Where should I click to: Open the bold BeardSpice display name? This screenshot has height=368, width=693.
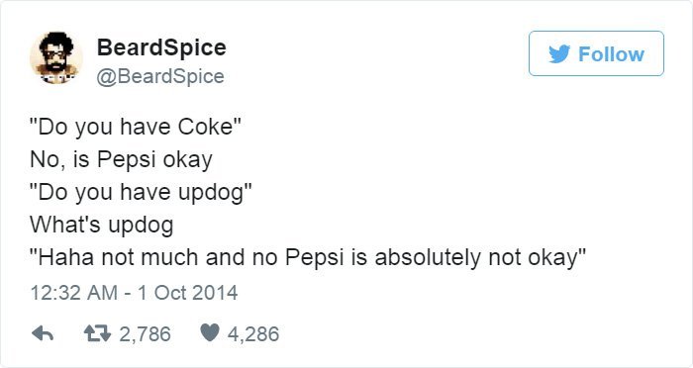pyautogui.click(x=161, y=47)
